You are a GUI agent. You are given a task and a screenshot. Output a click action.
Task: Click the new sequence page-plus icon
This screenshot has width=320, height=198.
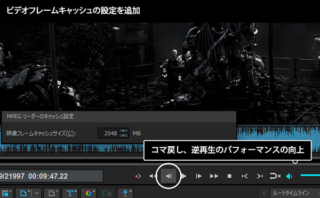24,193
